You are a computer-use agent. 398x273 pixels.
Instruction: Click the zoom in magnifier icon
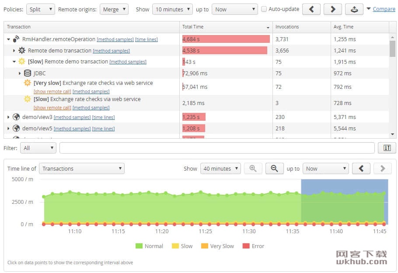pos(253,168)
